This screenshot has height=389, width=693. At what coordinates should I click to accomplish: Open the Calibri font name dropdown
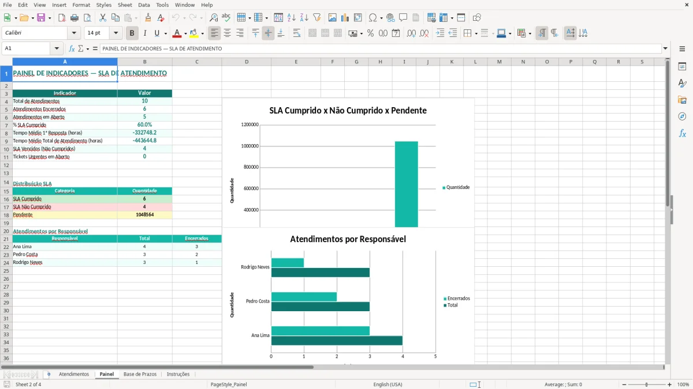pos(74,33)
